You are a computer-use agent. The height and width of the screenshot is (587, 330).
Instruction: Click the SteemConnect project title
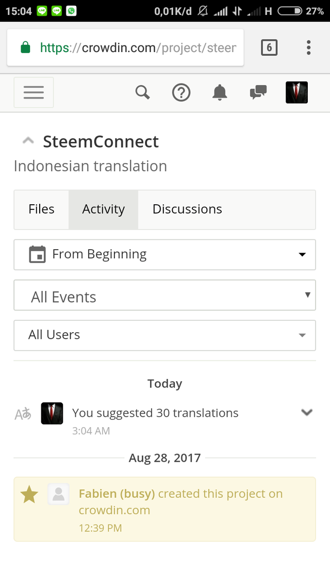101,141
